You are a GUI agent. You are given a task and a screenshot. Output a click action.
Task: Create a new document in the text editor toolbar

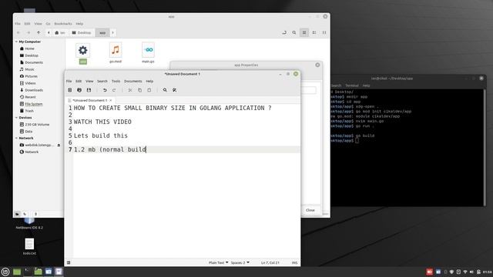click(x=70, y=90)
